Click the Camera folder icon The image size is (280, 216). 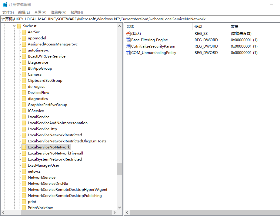[x=24, y=75]
